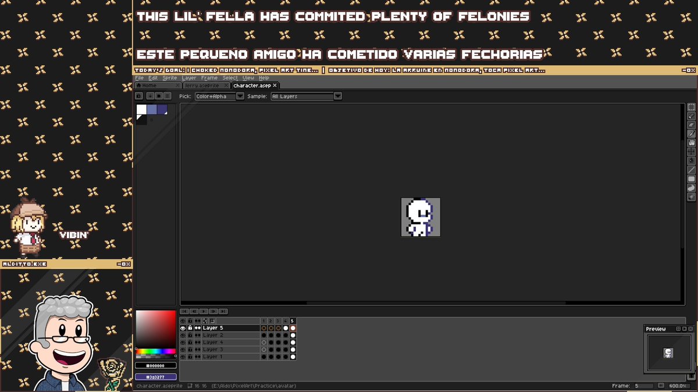
Task: Go to the next frame
Action: 213,311
